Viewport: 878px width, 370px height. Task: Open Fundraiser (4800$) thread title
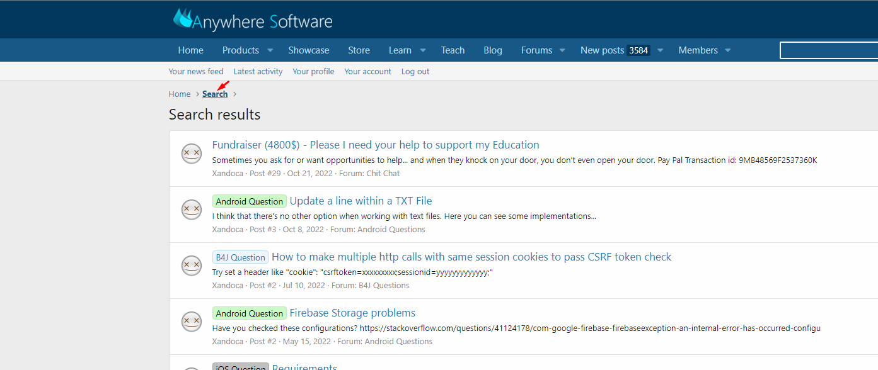tap(376, 145)
